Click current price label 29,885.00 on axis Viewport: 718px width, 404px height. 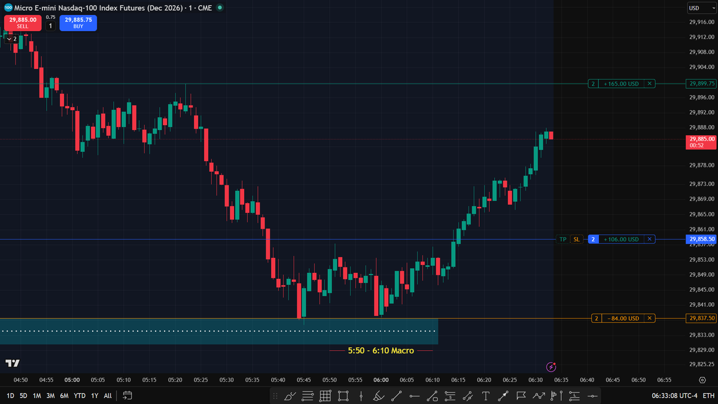(702, 141)
